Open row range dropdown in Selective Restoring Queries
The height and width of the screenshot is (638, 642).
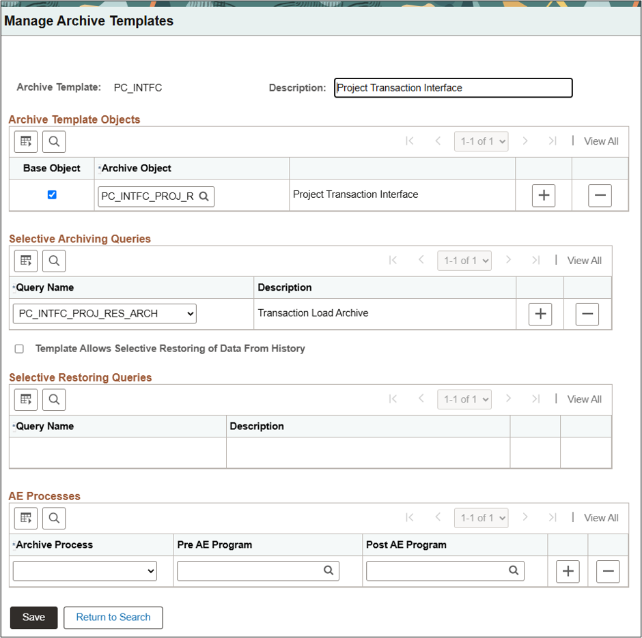tap(464, 400)
